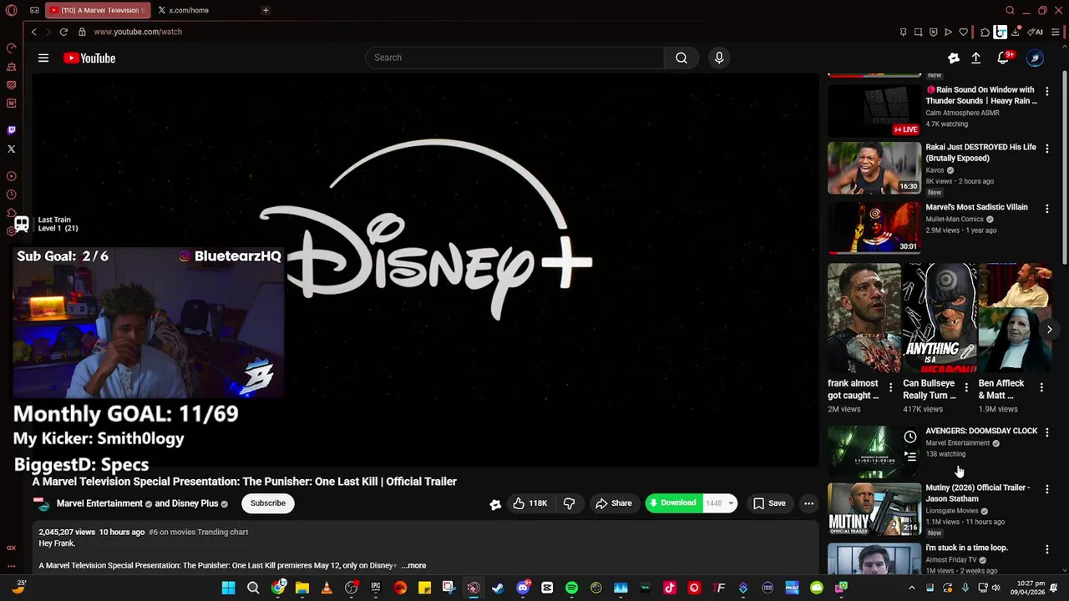Expand the description with ...more
Screen dimensions: 1069x601
pos(413,566)
